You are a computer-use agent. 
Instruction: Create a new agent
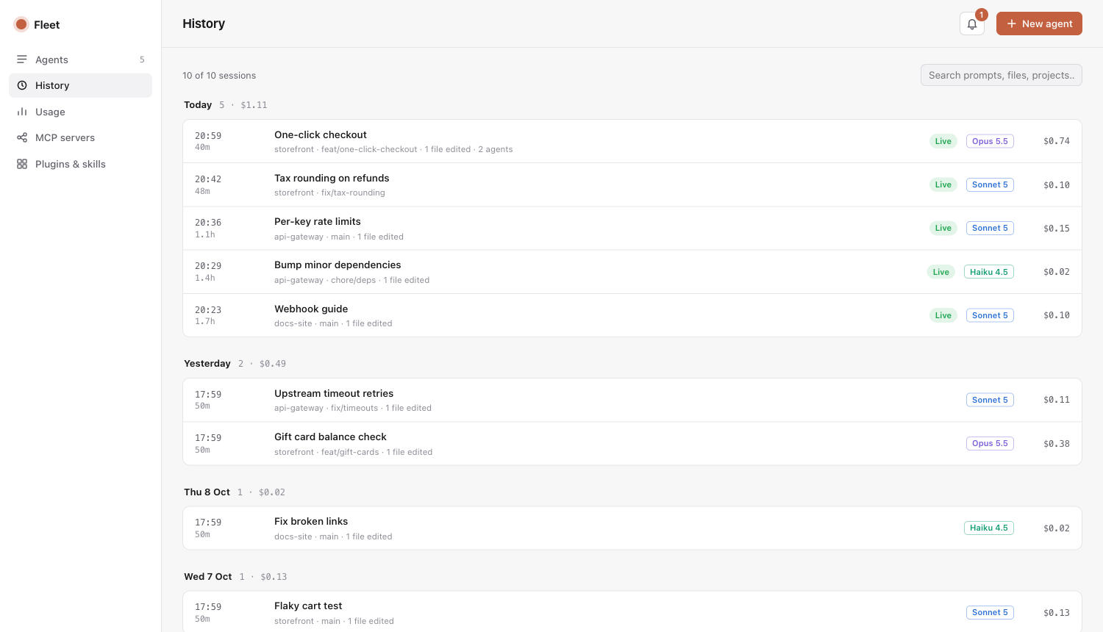coord(1039,24)
